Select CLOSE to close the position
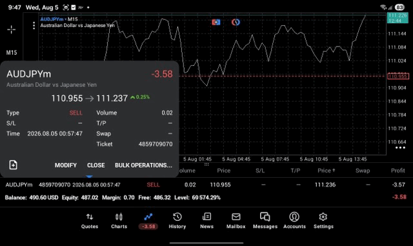This screenshot has width=413, height=246. [96, 166]
